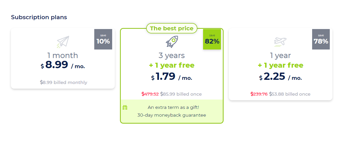The width and height of the screenshot is (349, 141).
Task: Click '$85.99 billed once' text
Action: click(x=181, y=94)
